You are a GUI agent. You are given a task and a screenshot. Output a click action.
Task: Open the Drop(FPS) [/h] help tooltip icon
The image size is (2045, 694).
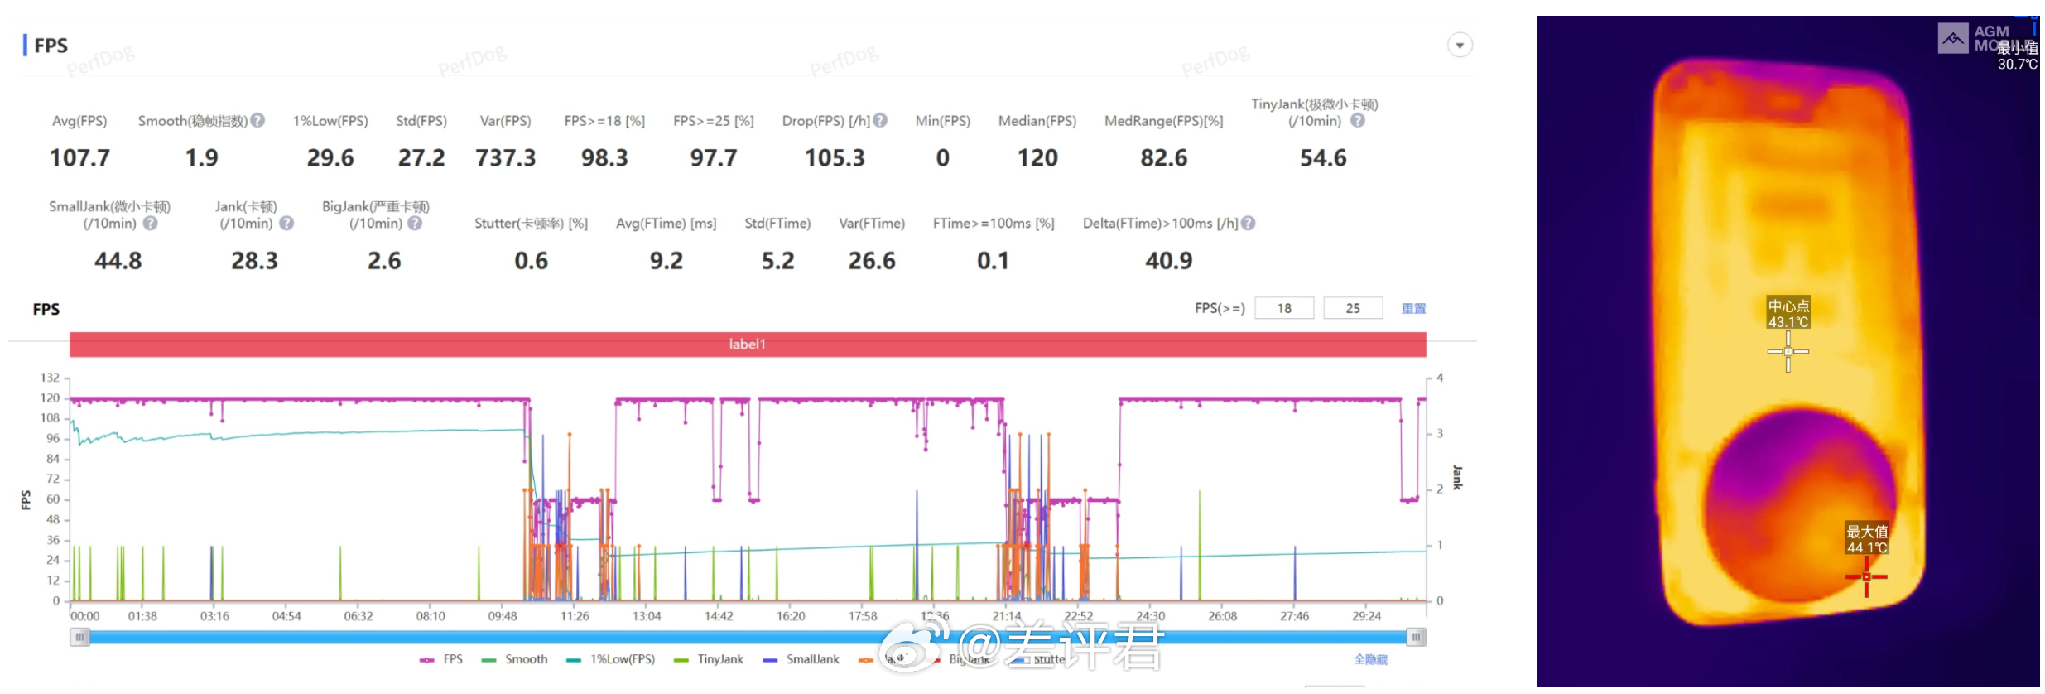880,121
